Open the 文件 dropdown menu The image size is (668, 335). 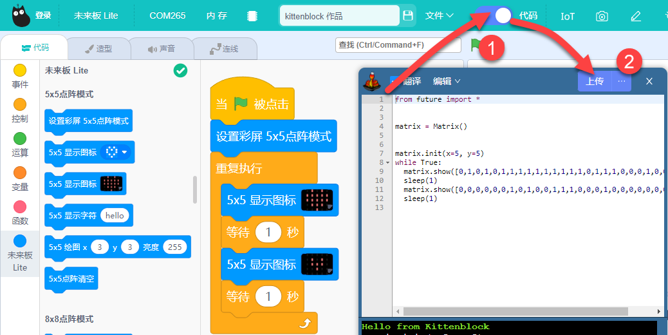coord(440,15)
